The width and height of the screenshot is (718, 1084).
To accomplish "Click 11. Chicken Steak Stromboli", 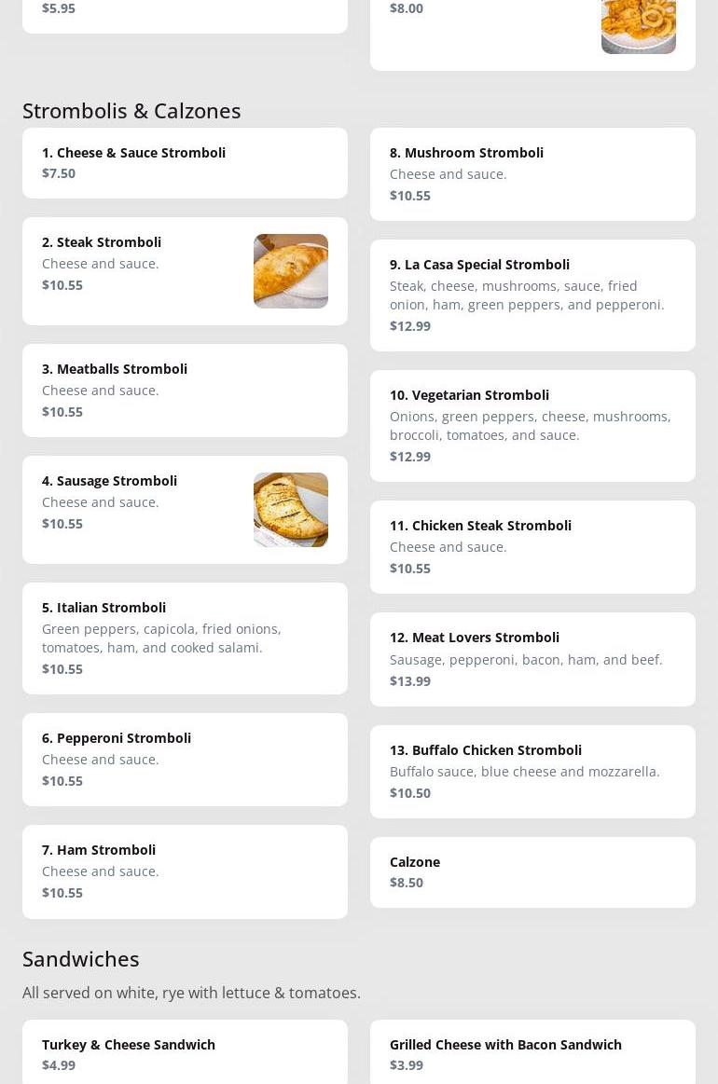I will click(x=532, y=547).
